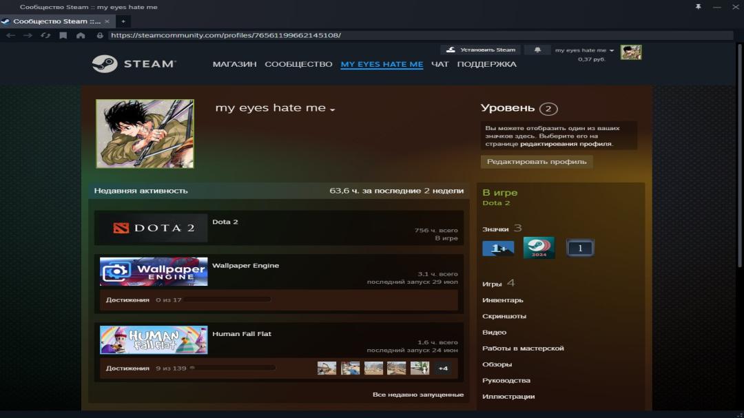Click the Установить Steam button

click(481, 50)
